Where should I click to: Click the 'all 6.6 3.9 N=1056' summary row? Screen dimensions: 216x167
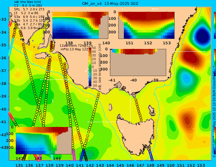pos(30,28)
